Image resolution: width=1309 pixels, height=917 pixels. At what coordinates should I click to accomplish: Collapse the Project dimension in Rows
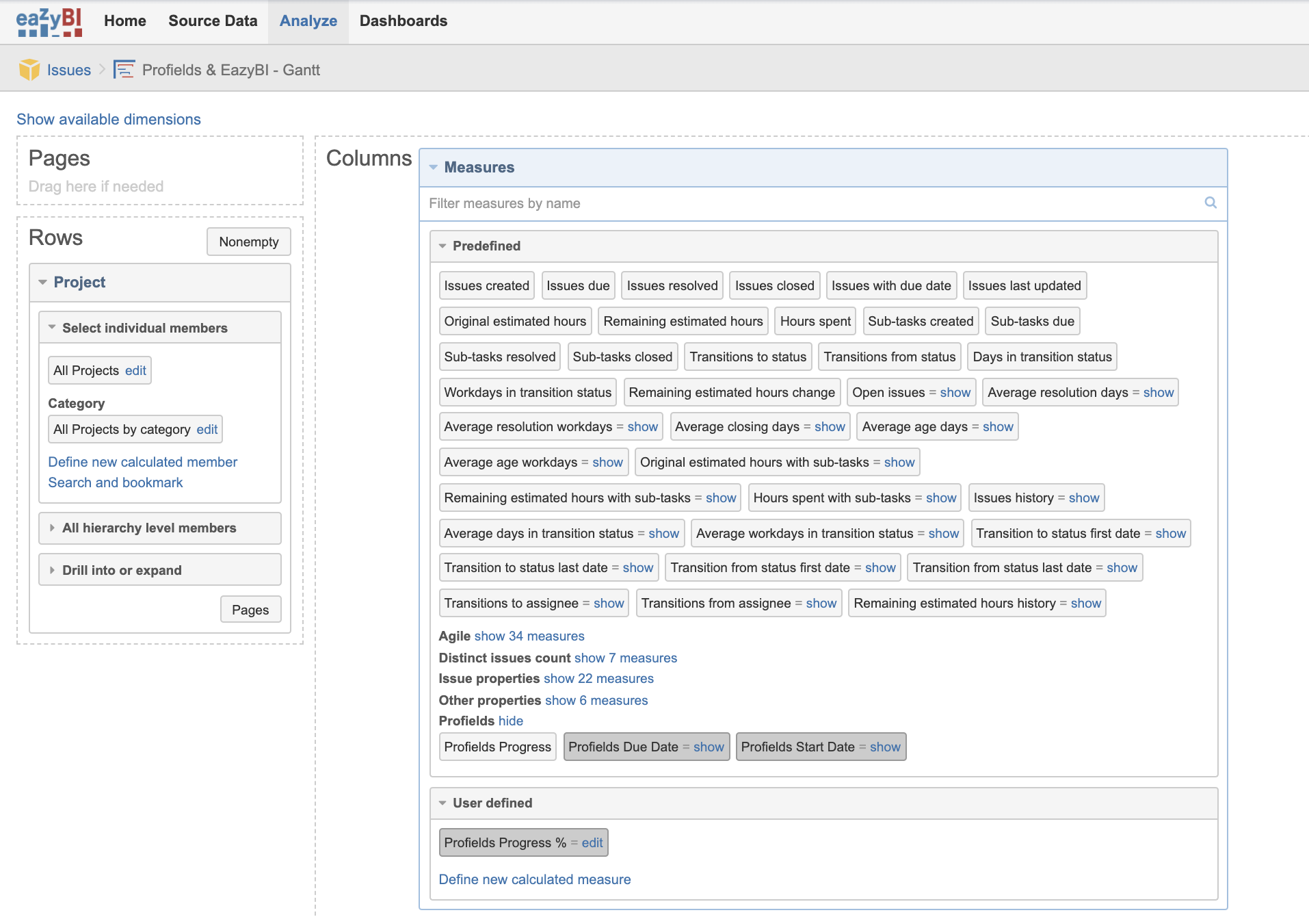(x=42, y=282)
